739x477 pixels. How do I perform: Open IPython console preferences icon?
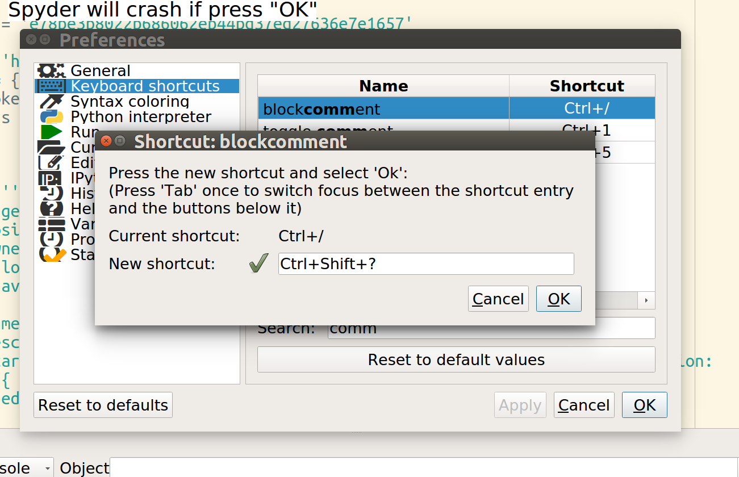[x=51, y=178]
